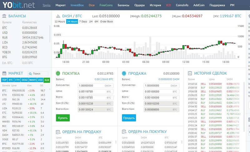
Task: Click the Поиск market search field
Action: click(x=38, y=74)
